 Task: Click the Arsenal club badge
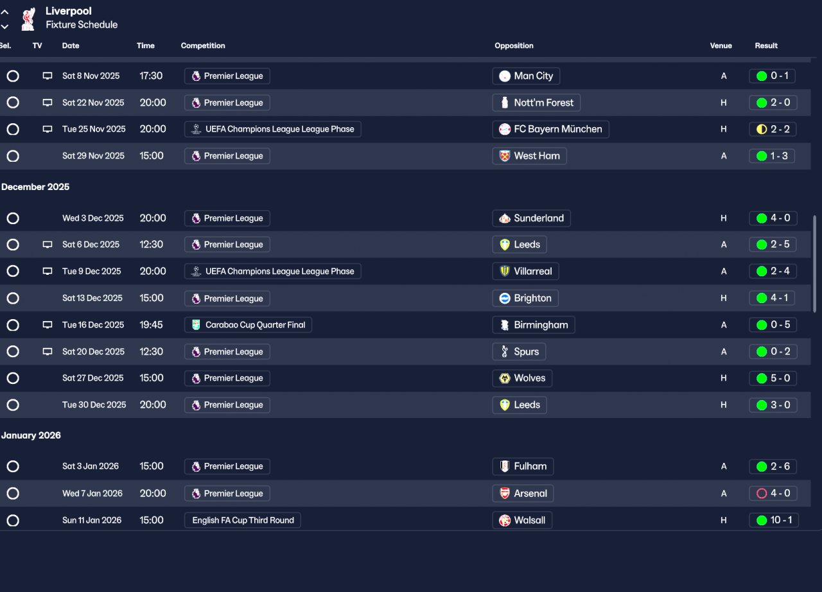(505, 493)
